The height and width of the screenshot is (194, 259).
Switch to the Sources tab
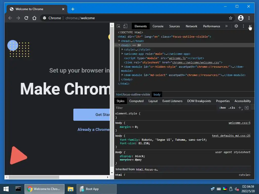click(175, 26)
